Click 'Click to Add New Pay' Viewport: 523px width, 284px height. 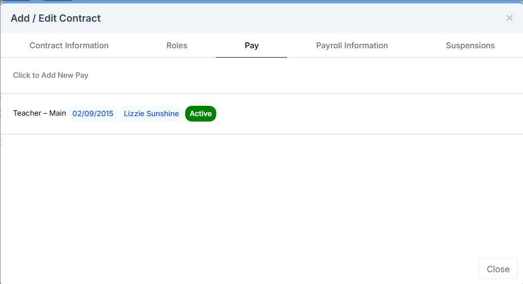(x=51, y=75)
